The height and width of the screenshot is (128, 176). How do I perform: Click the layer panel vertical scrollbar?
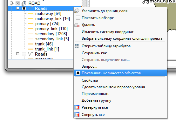85,3
